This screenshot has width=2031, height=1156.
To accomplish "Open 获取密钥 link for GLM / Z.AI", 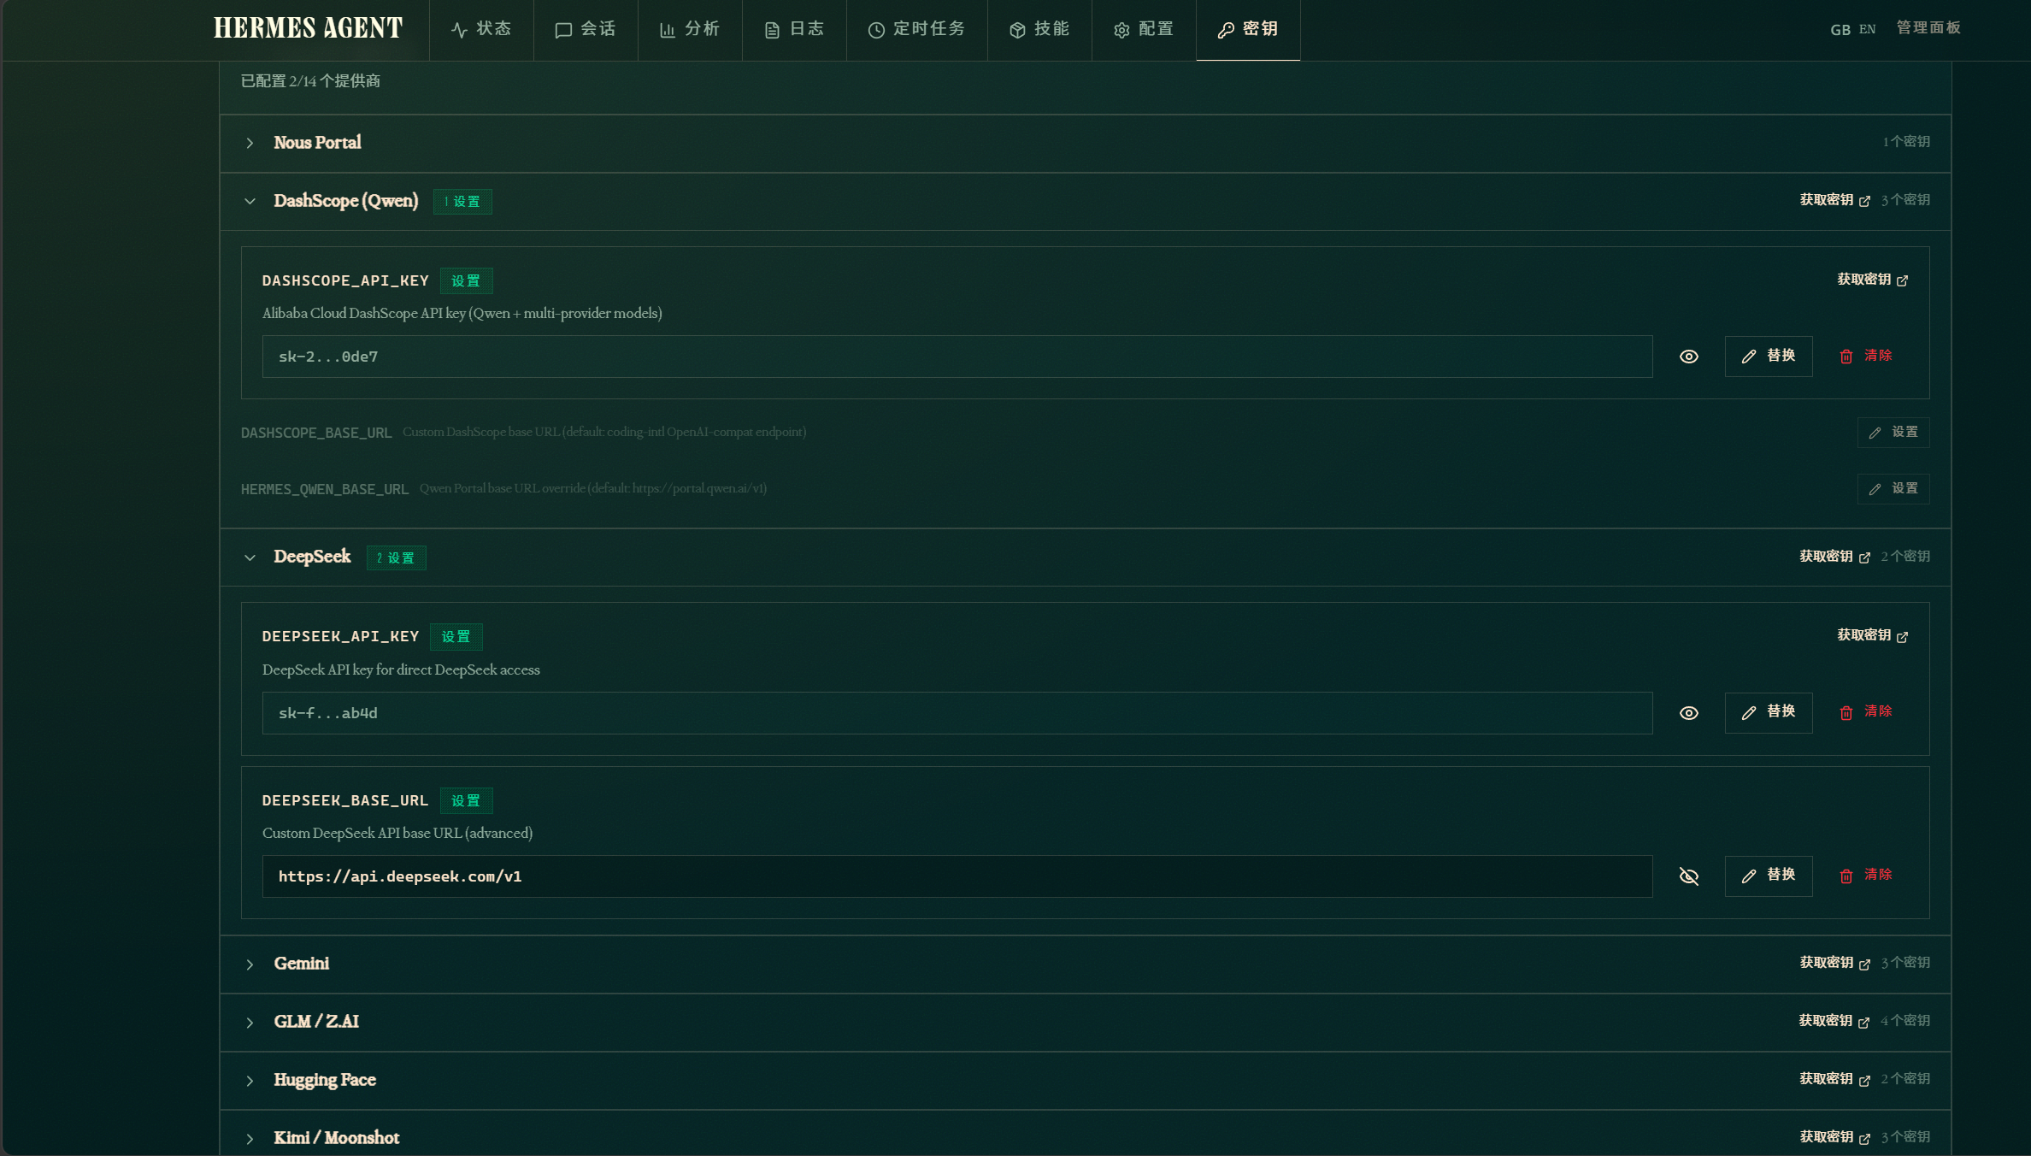I will pos(1834,1021).
